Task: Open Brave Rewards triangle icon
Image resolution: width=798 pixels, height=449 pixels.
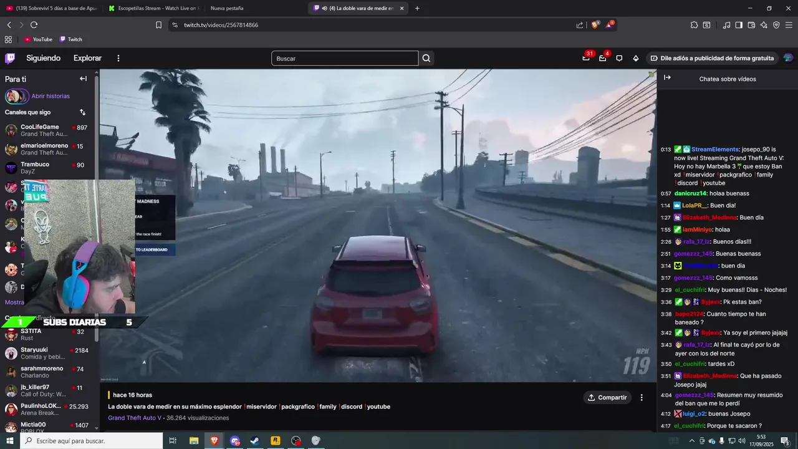Action: (610, 25)
